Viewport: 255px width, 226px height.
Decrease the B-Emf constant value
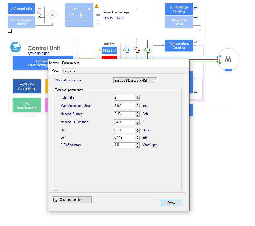(138, 146)
